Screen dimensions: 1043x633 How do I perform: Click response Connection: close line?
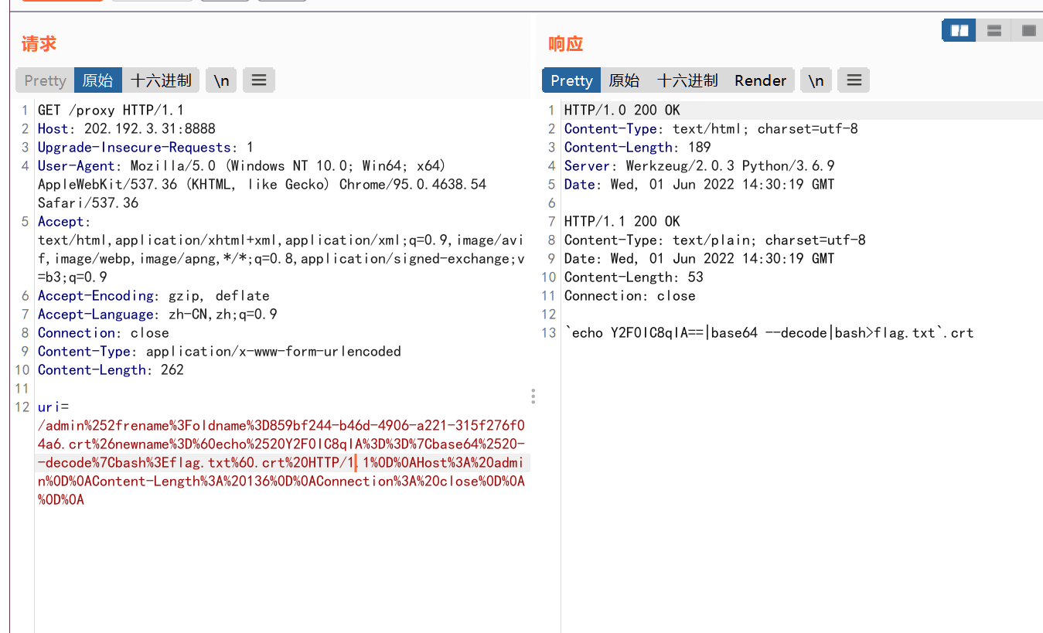coord(630,296)
